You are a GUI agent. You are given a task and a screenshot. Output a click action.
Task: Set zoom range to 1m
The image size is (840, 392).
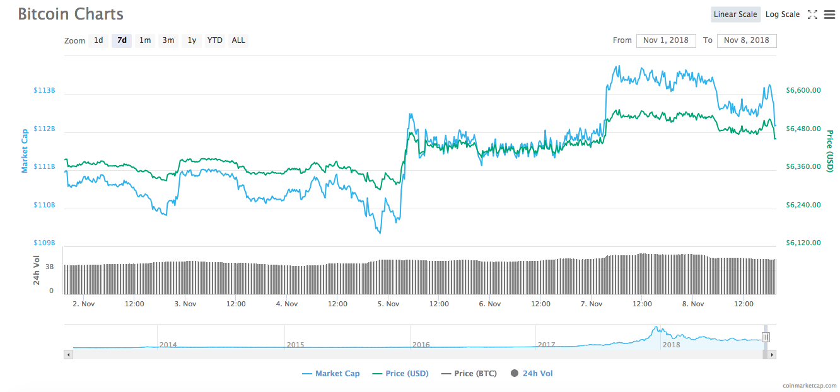(x=145, y=40)
